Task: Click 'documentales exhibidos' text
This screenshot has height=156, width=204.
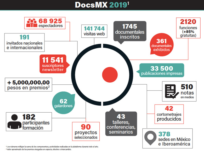Action: [x=161, y=48]
